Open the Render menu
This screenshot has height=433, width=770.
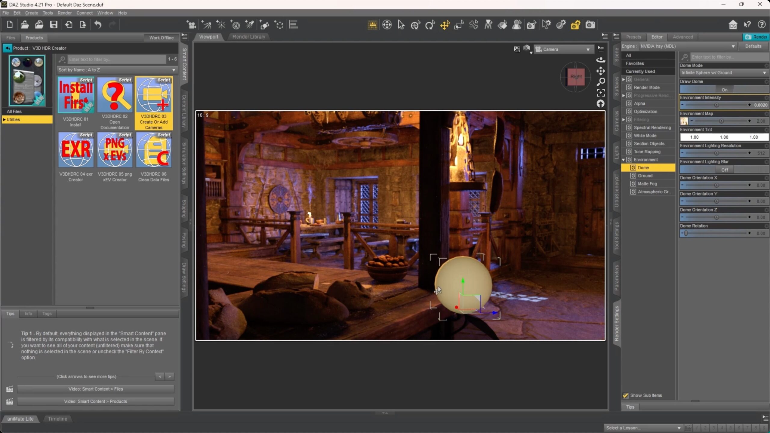[x=64, y=13]
